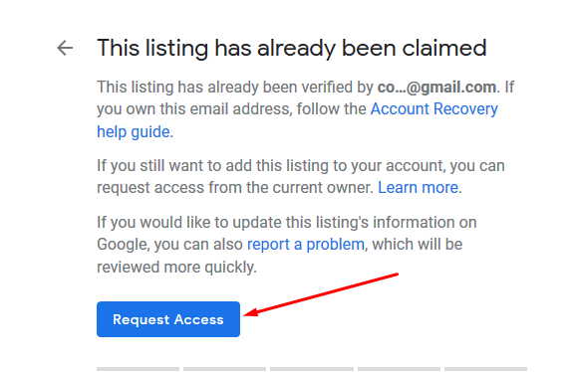Click the "reviewed more quickly" text
Screen dimensions: 573x372
point(175,267)
